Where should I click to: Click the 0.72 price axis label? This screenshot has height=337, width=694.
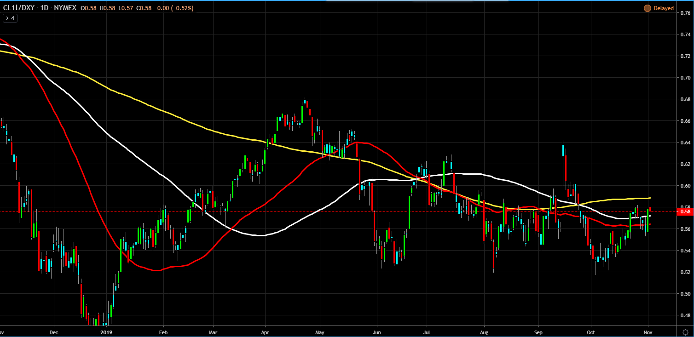685,56
